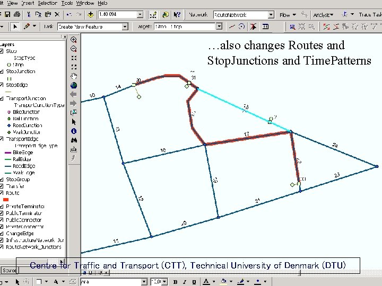Click the Fixed Zoom Out icon

74,67
